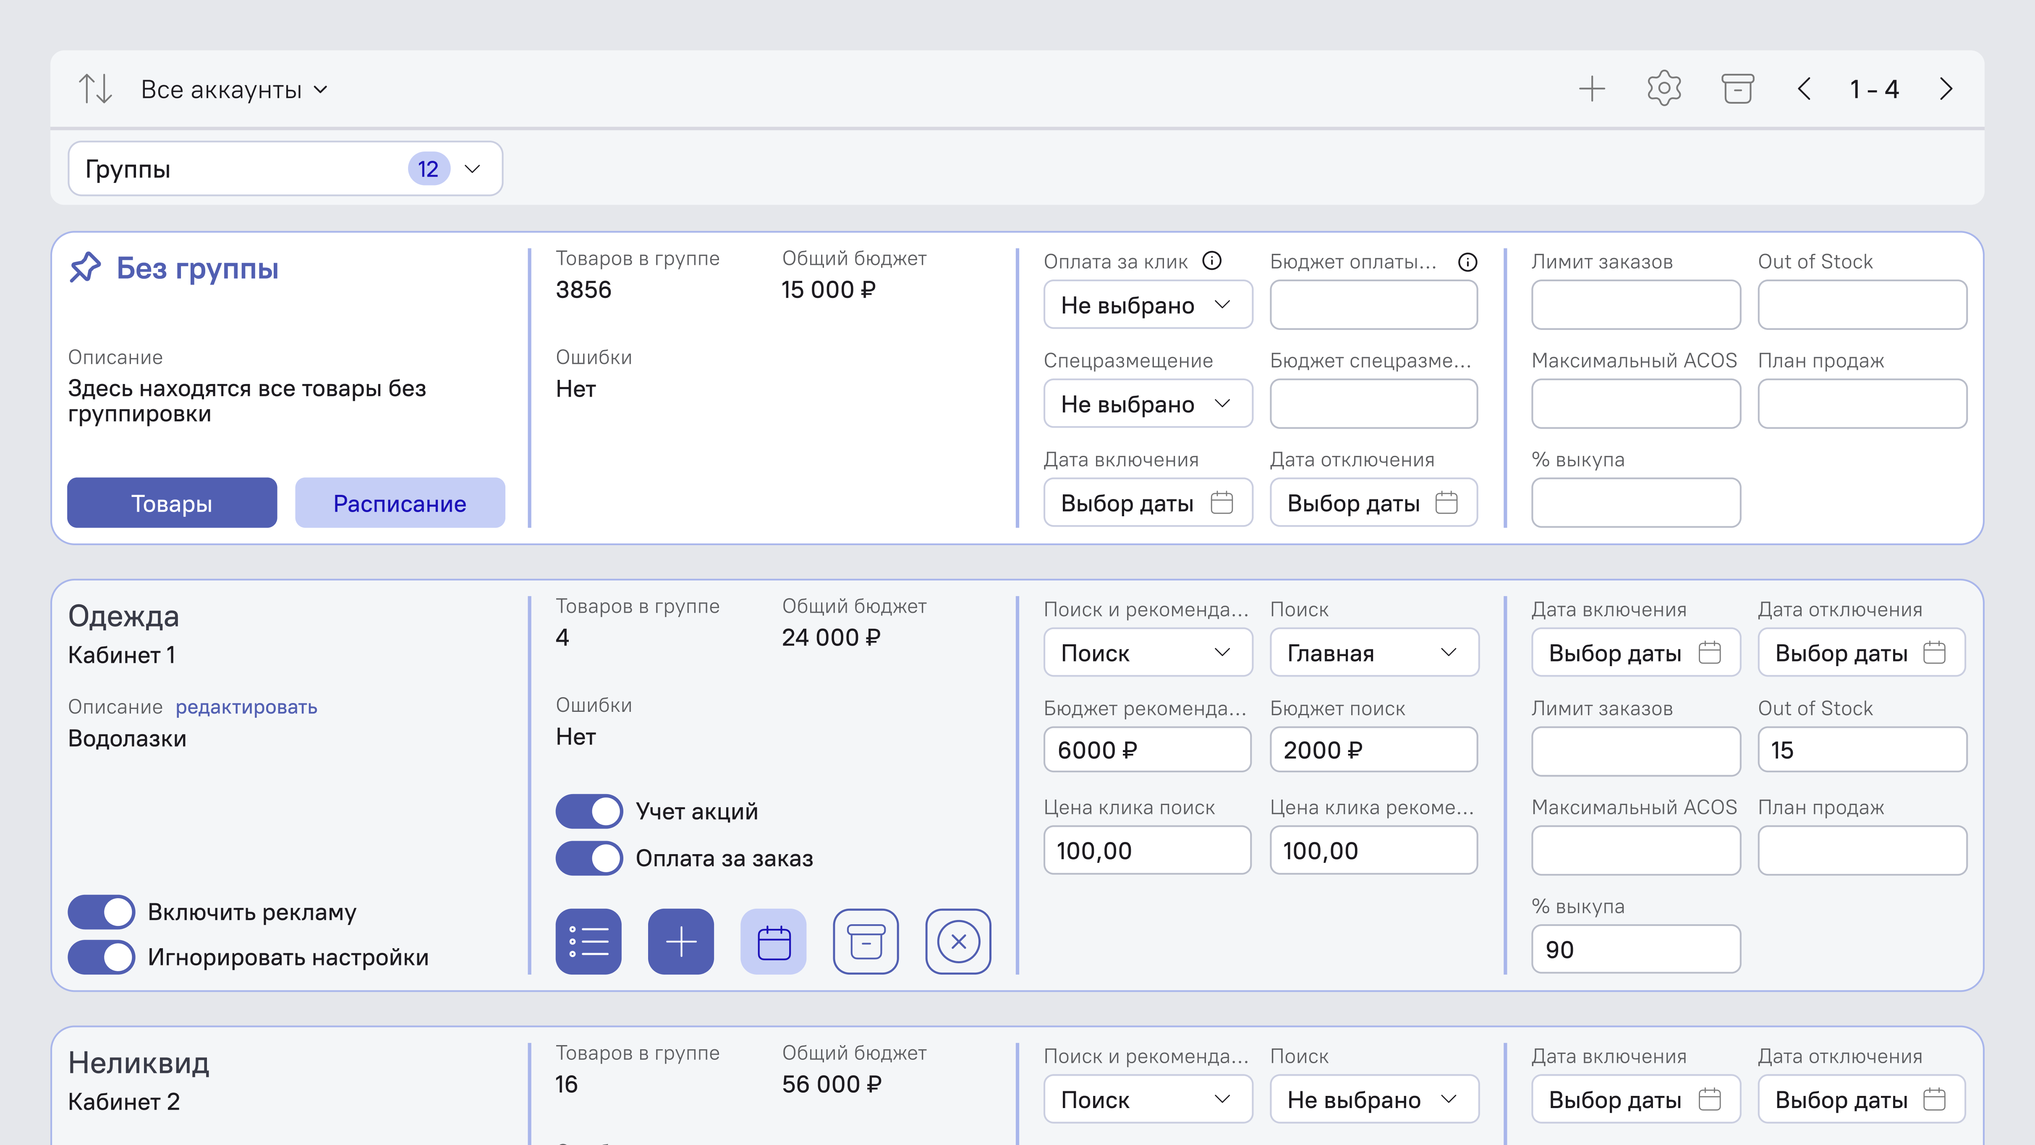Click the редактировать link
Image resolution: width=2035 pixels, height=1145 pixels.
246,707
